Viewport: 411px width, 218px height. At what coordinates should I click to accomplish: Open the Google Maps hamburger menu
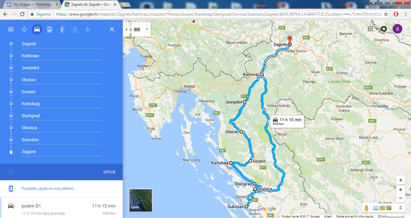(11, 29)
